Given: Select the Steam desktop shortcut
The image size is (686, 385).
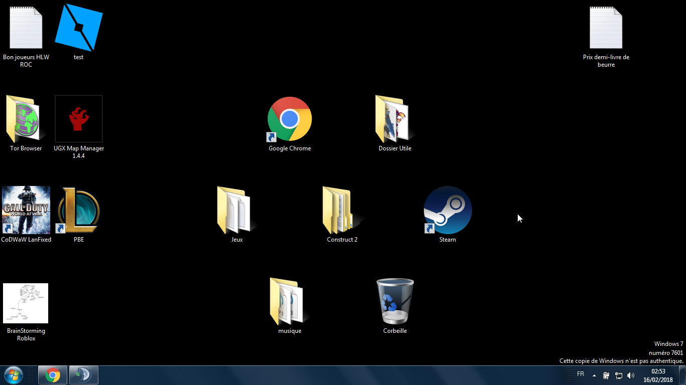Looking at the screenshot, I should click(447, 211).
